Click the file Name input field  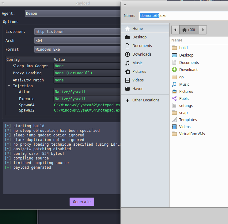(x=183, y=16)
